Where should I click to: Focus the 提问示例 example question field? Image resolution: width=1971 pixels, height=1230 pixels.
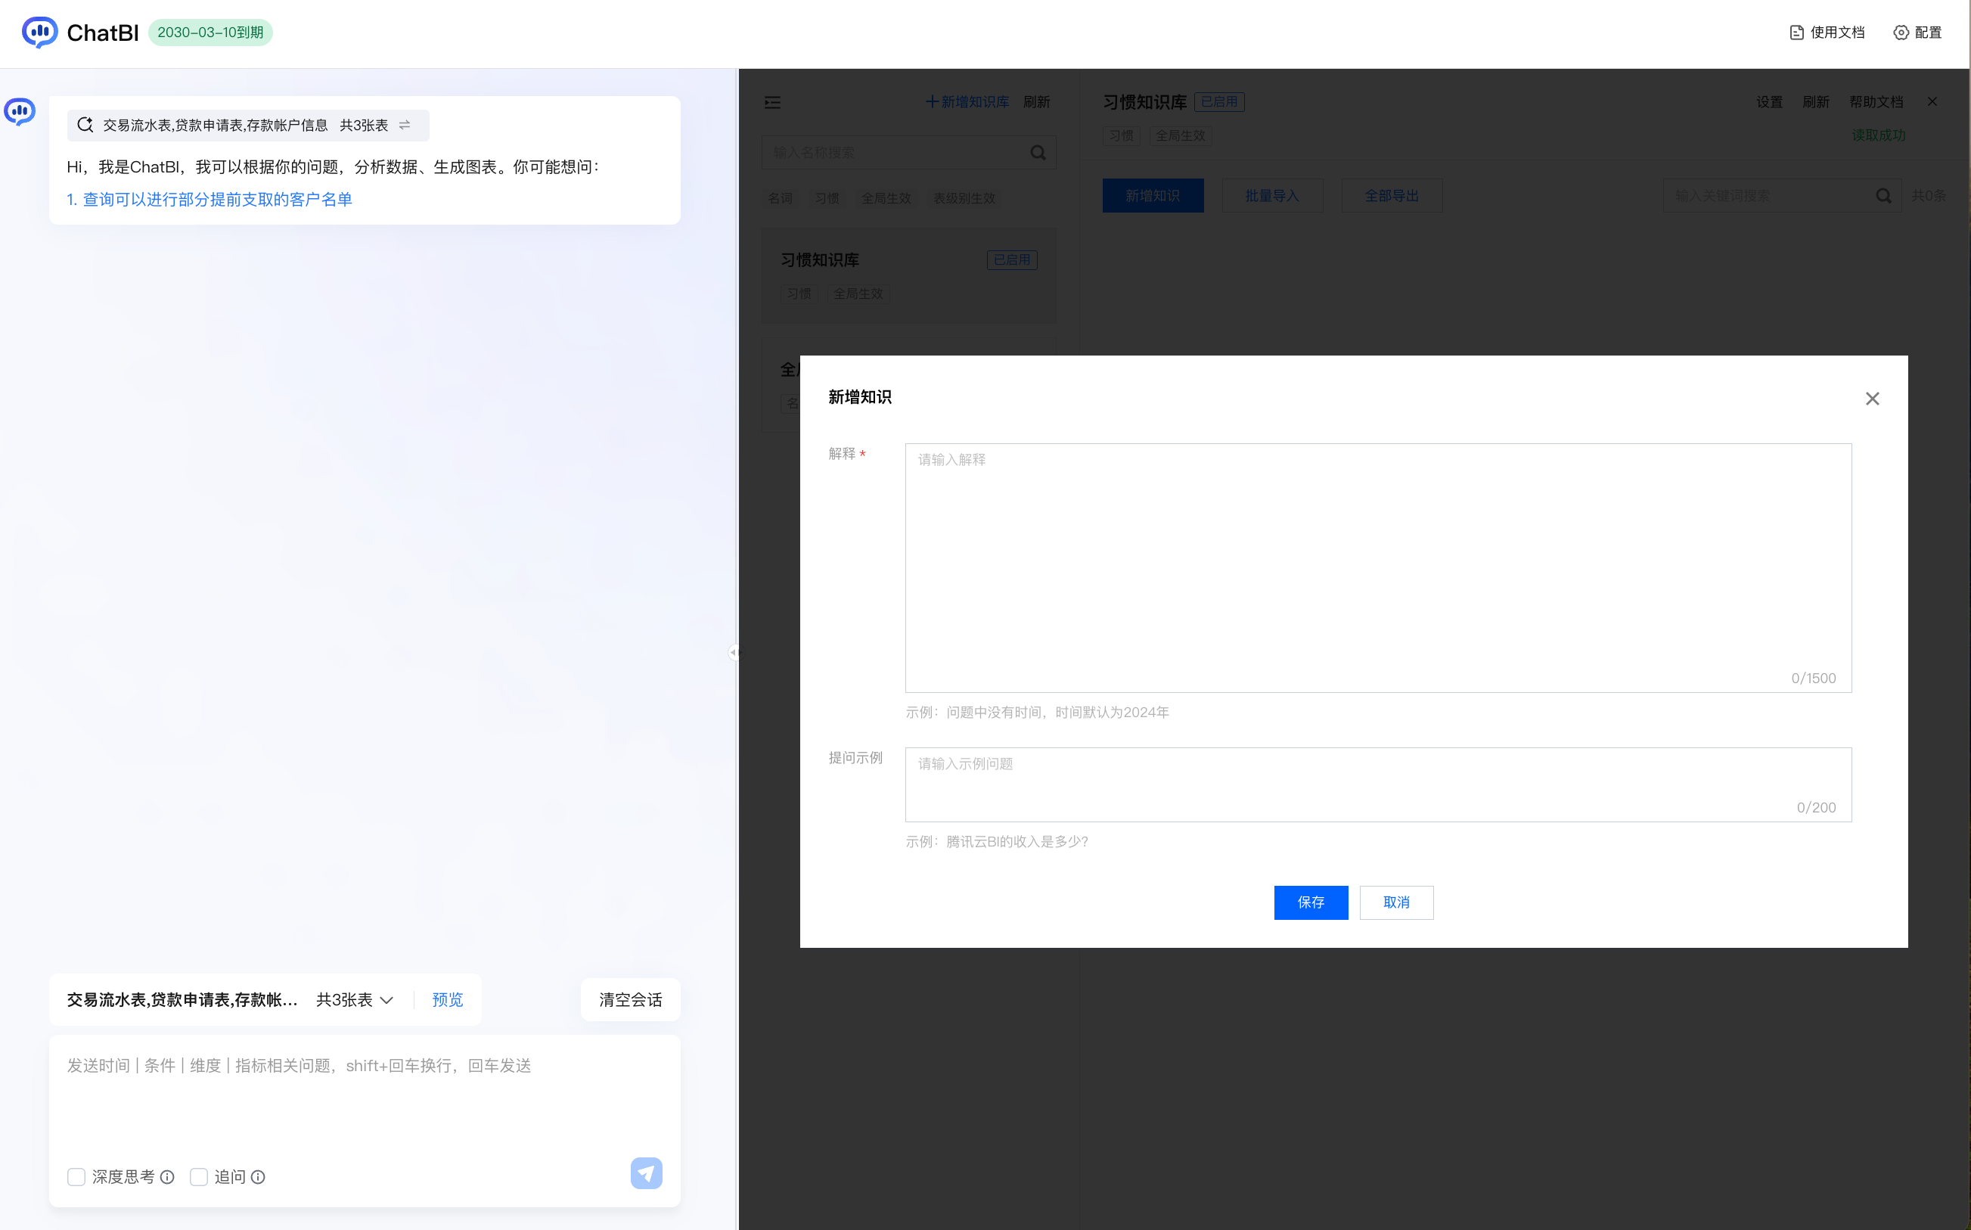pyautogui.click(x=1377, y=783)
